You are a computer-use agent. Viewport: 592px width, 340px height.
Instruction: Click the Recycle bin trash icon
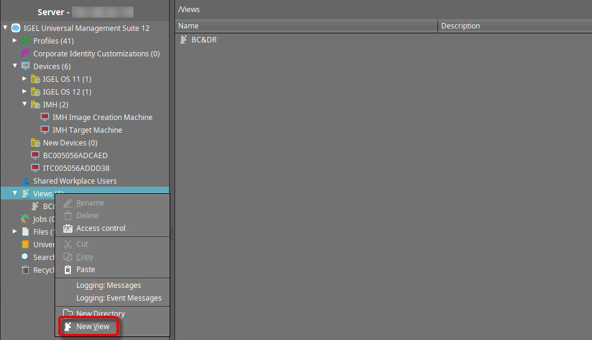[25, 270]
